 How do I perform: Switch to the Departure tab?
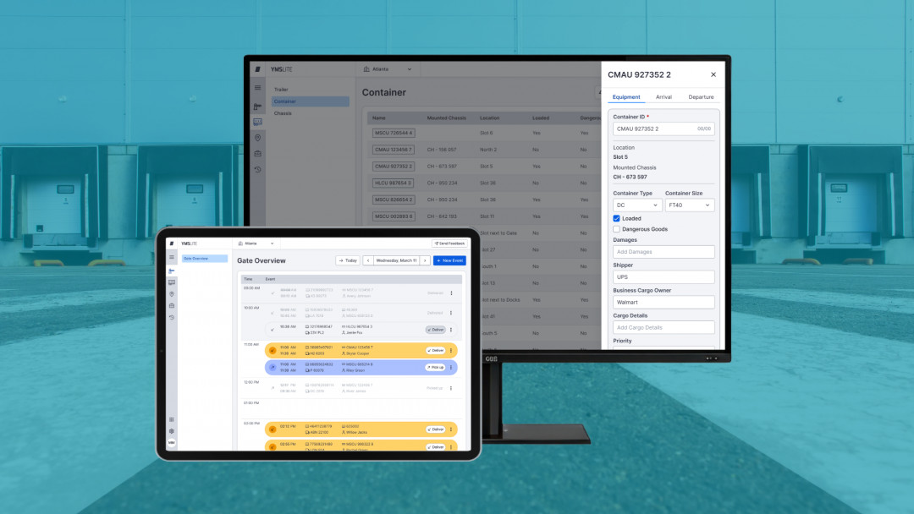(701, 97)
